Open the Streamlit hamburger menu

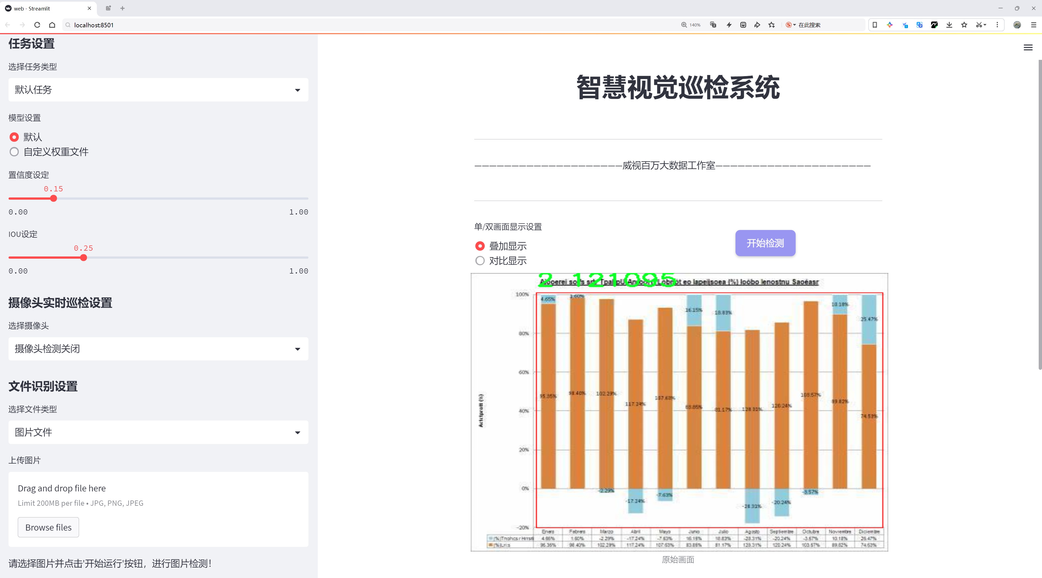(1028, 48)
